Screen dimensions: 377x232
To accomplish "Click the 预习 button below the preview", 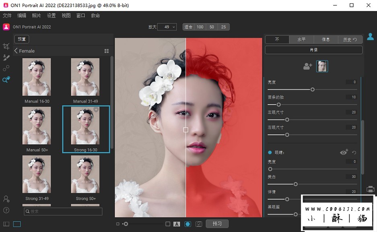I will click(x=217, y=224).
